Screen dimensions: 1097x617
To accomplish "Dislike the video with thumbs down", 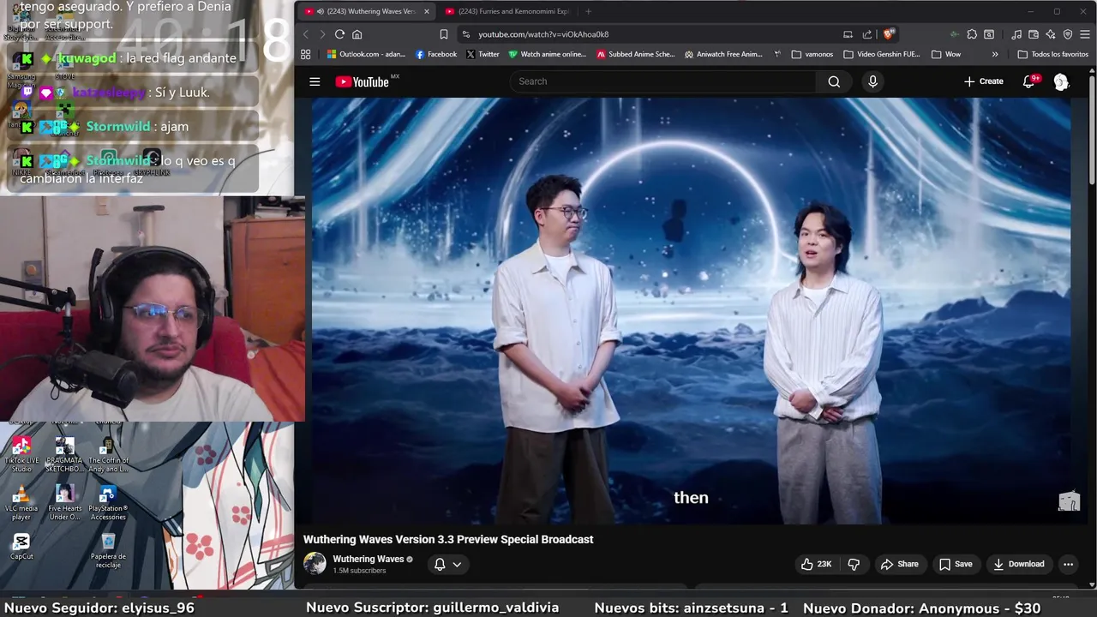I will click(x=854, y=564).
